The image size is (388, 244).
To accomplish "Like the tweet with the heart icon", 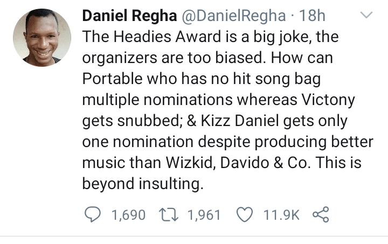I will coord(245,215).
